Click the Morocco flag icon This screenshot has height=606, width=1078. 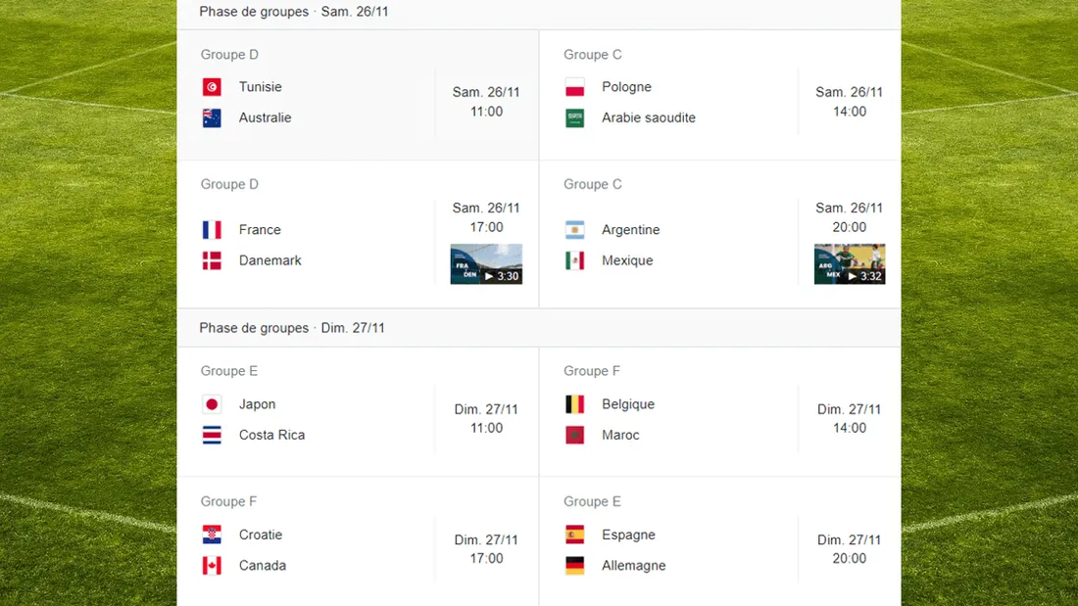tap(575, 435)
